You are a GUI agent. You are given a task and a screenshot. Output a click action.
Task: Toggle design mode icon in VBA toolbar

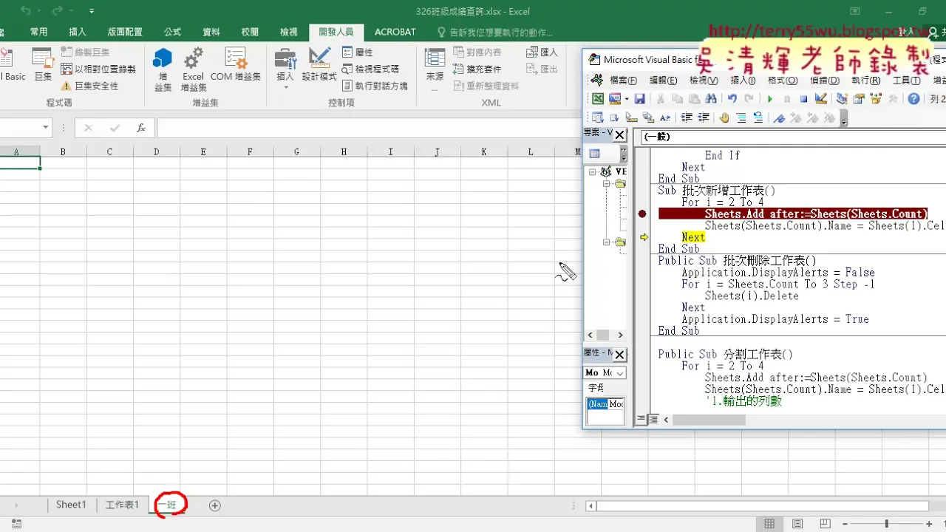tap(820, 99)
